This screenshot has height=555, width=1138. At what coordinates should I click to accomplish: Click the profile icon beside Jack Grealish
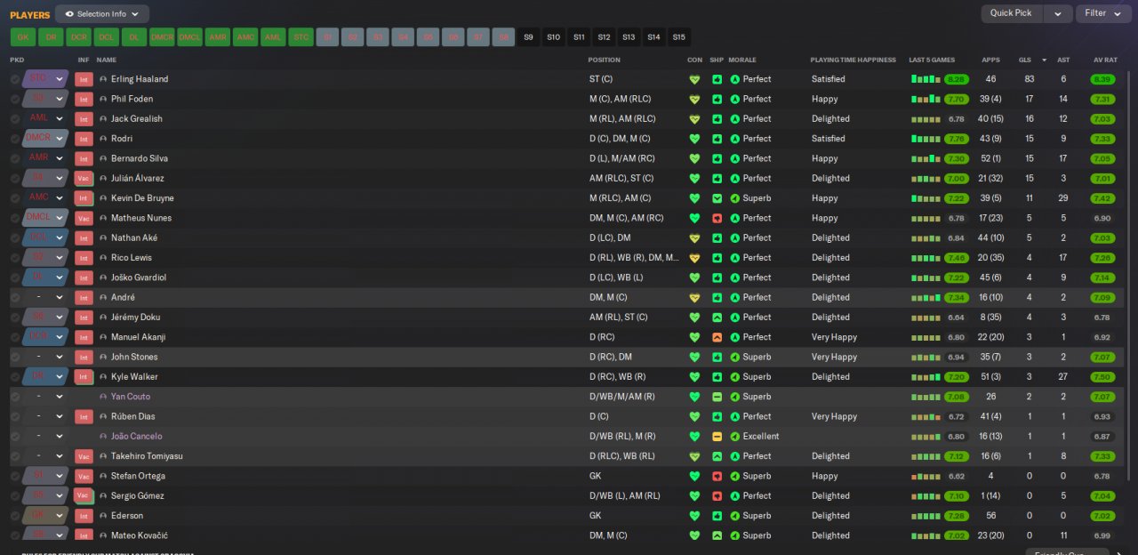pyautogui.click(x=103, y=119)
